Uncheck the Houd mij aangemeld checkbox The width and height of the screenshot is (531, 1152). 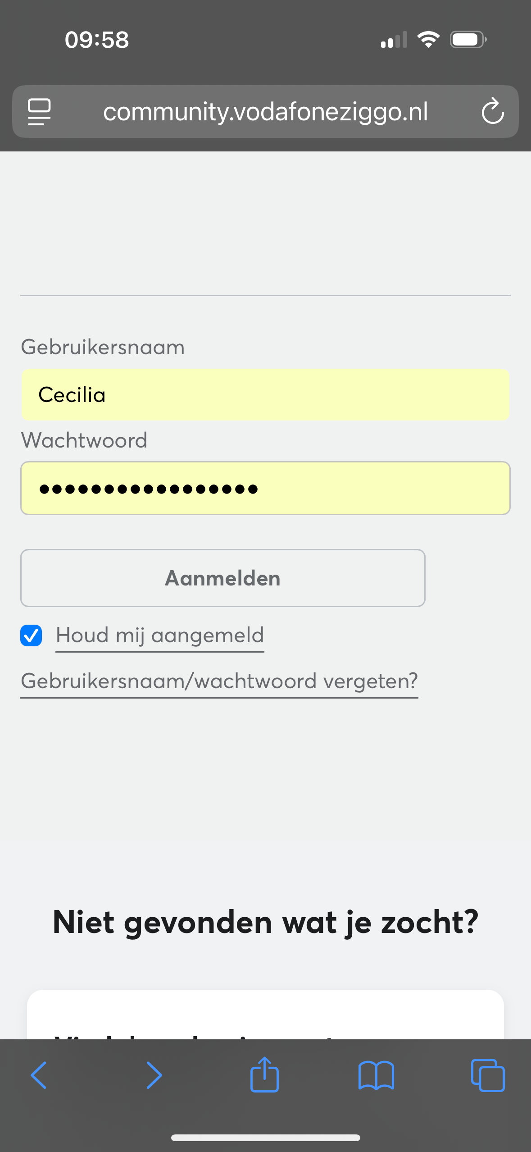[31, 635]
